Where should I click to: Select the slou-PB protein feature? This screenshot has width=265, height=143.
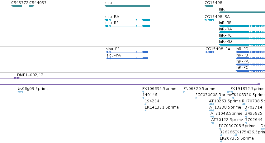[x=127, y=52]
